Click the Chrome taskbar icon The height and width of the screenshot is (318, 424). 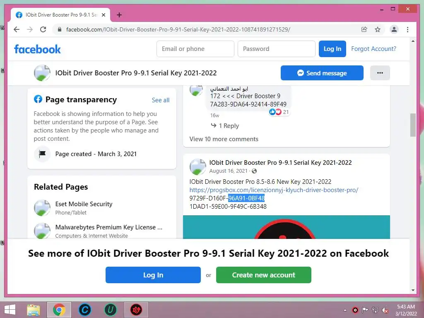point(59,310)
